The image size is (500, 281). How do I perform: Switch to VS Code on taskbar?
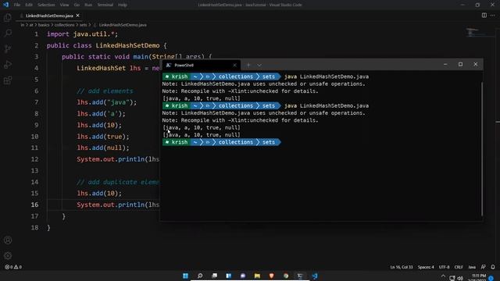coord(315,276)
